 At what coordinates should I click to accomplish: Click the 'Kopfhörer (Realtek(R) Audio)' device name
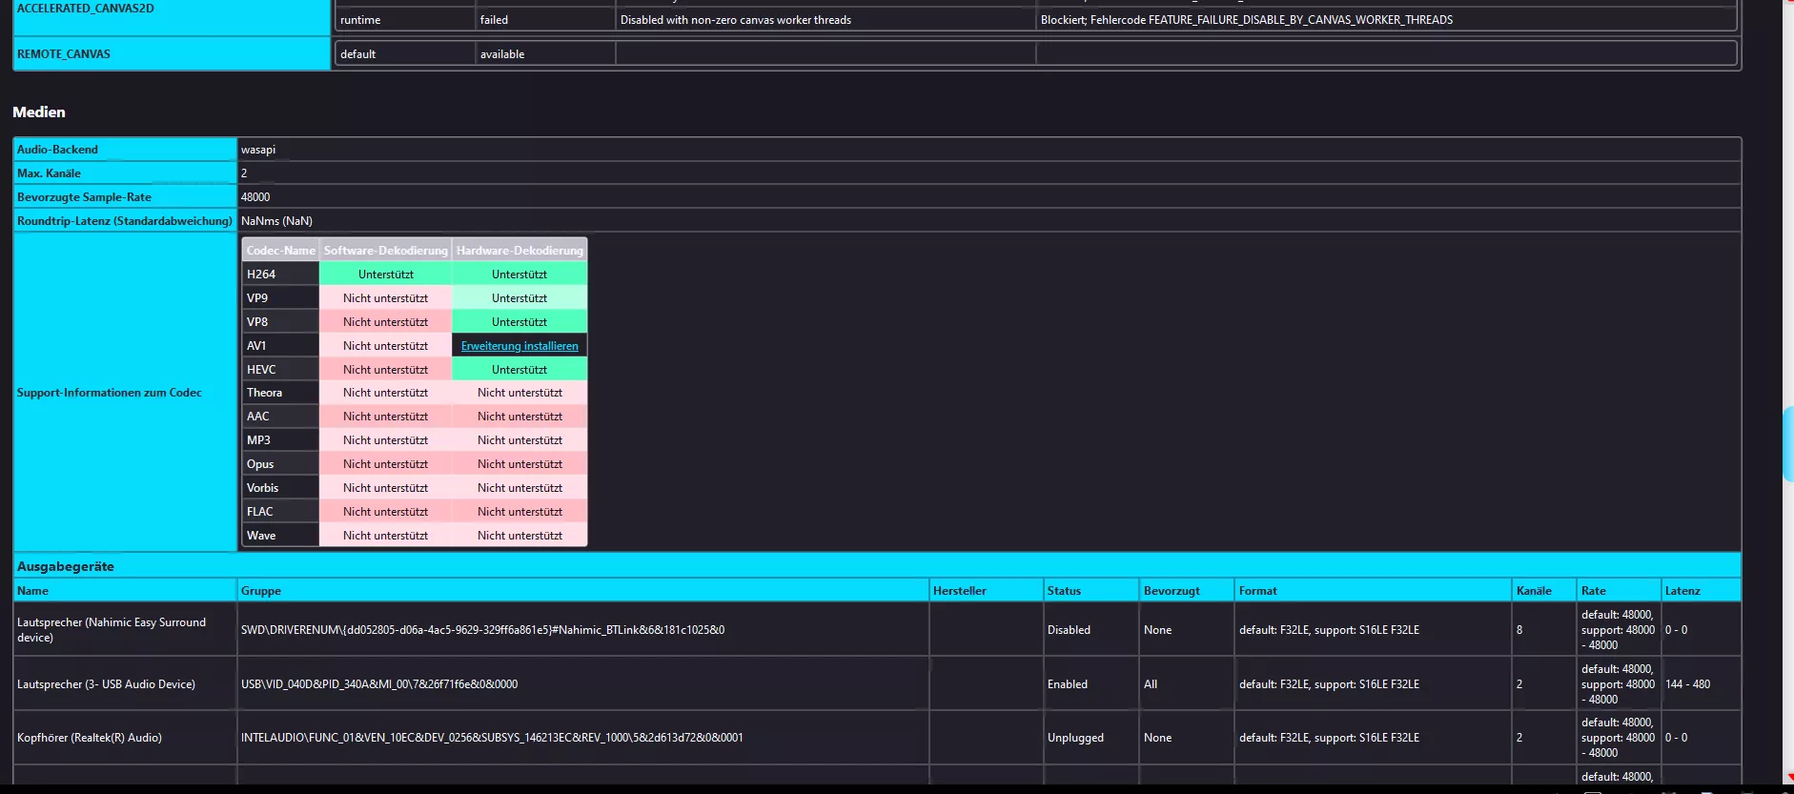[x=90, y=738]
